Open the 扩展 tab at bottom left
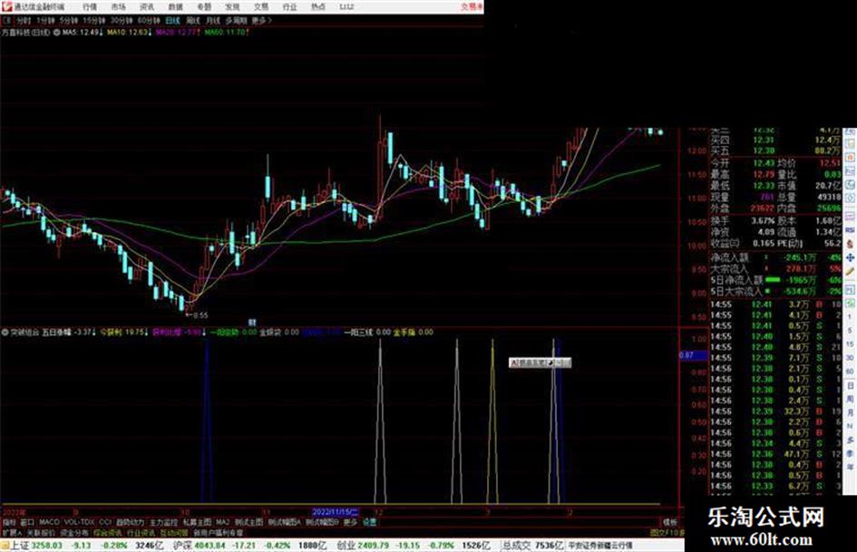This screenshot has height=552, width=857. 12,532
